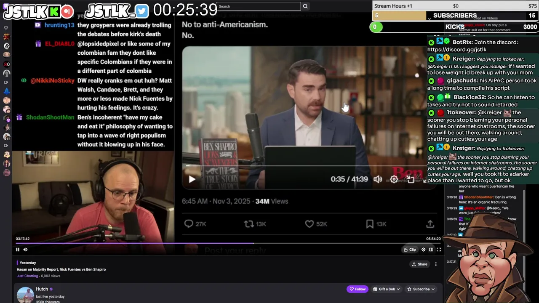Click the verified badge beside Hutch
This screenshot has width=539, height=303.
click(x=51, y=289)
